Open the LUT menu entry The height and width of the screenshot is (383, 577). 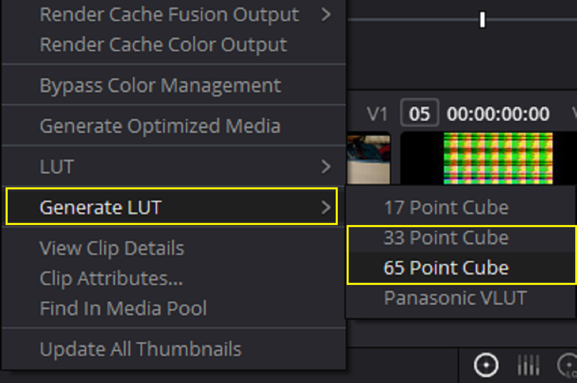click(173, 167)
